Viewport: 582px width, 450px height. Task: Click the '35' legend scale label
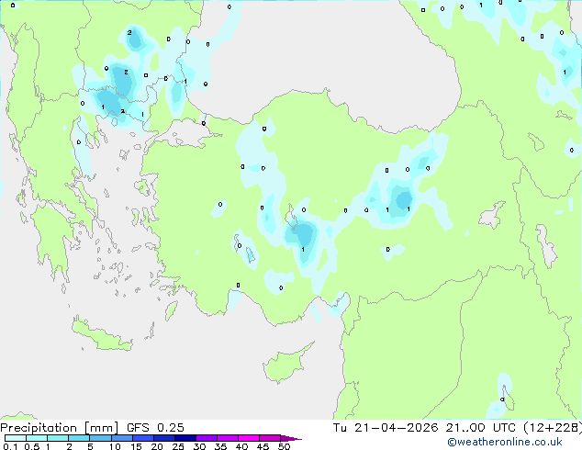click(x=220, y=446)
